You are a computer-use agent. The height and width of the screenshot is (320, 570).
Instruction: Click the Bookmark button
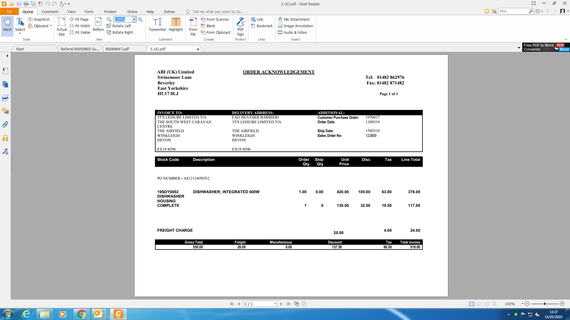click(262, 26)
